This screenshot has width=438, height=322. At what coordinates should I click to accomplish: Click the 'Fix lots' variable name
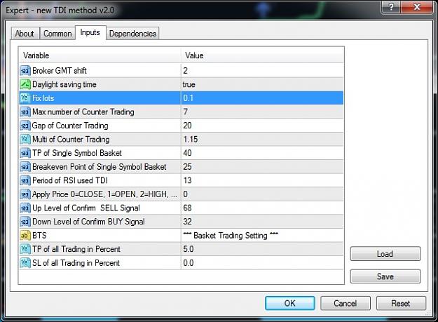click(43, 98)
